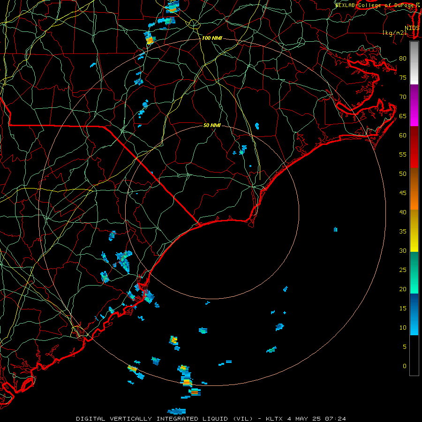Click the 80 value on the color scale
The width and height of the screenshot is (422, 422).
[x=403, y=59]
